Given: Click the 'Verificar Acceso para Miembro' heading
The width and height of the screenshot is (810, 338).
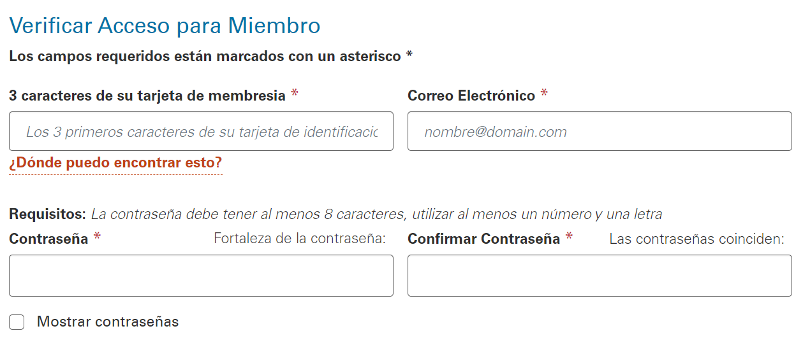Looking at the screenshot, I should 165,26.
